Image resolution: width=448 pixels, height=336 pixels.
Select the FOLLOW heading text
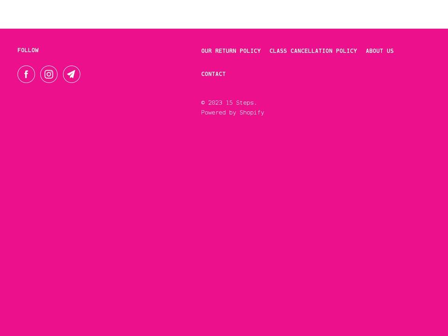(28, 50)
